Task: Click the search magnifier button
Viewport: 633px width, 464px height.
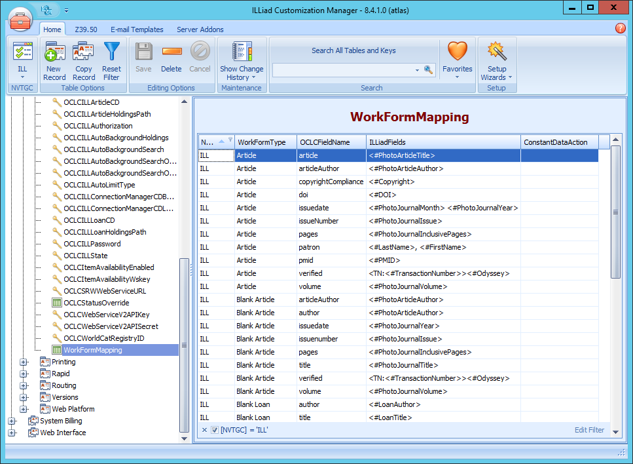Action: (x=429, y=69)
